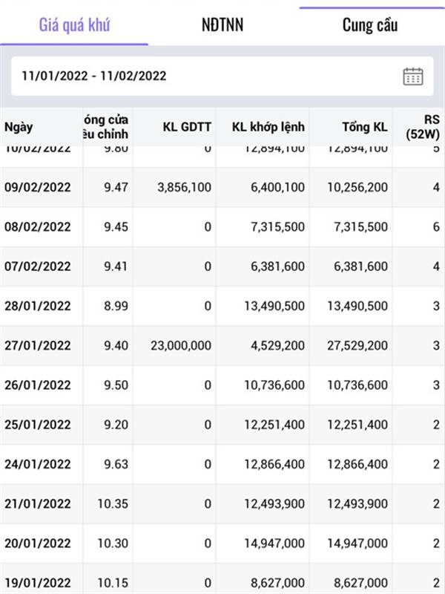Click the 14,947,000 KL khớp lệnh value
Image resolution: width=445 pixels, height=594 pixels.
pos(274,544)
